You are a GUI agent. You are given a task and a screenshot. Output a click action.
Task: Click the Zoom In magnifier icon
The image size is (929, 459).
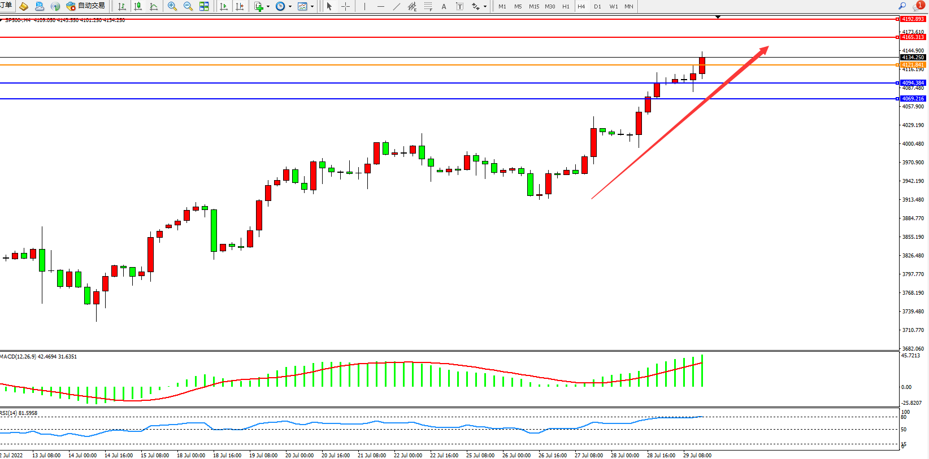coord(172,6)
